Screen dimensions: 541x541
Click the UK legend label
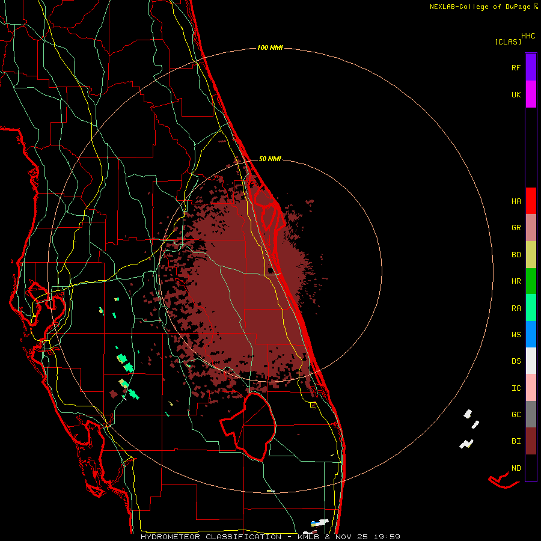tap(516, 94)
